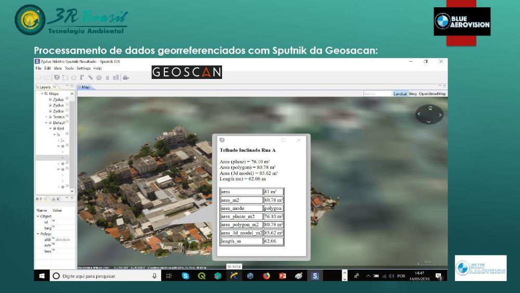
Task: Switch basemap to OpenStreetMap
Action: point(433,94)
